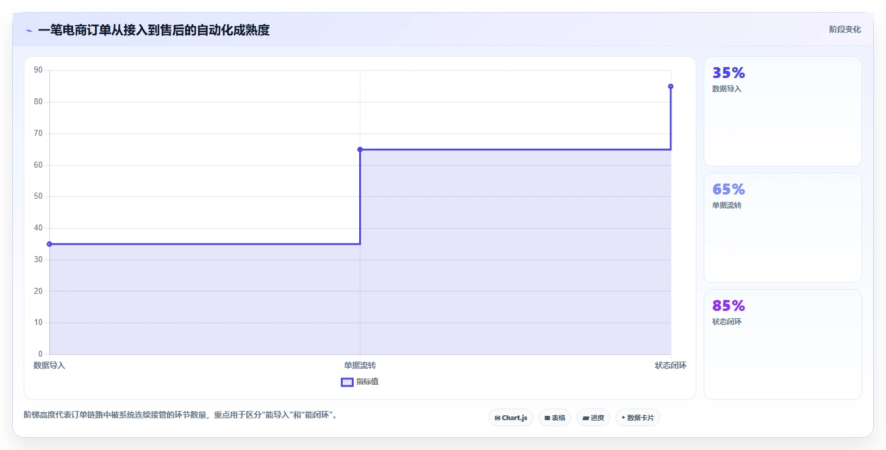Click the data point at value 85
Viewport: 886px width, 450px height.
click(671, 87)
